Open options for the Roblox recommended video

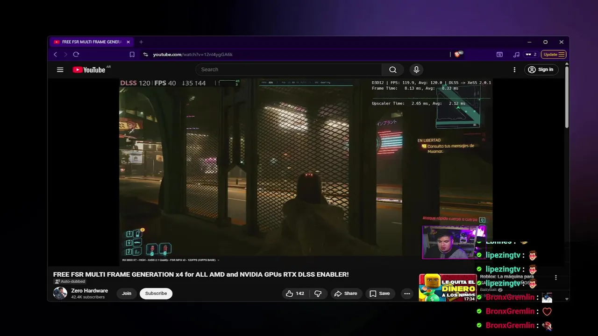click(x=556, y=278)
